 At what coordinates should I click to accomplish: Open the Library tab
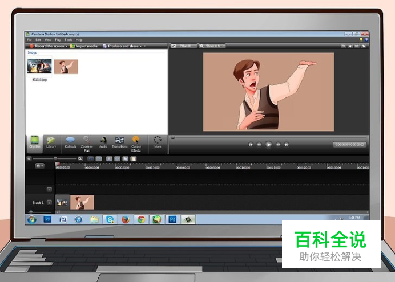pyautogui.click(x=51, y=142)
